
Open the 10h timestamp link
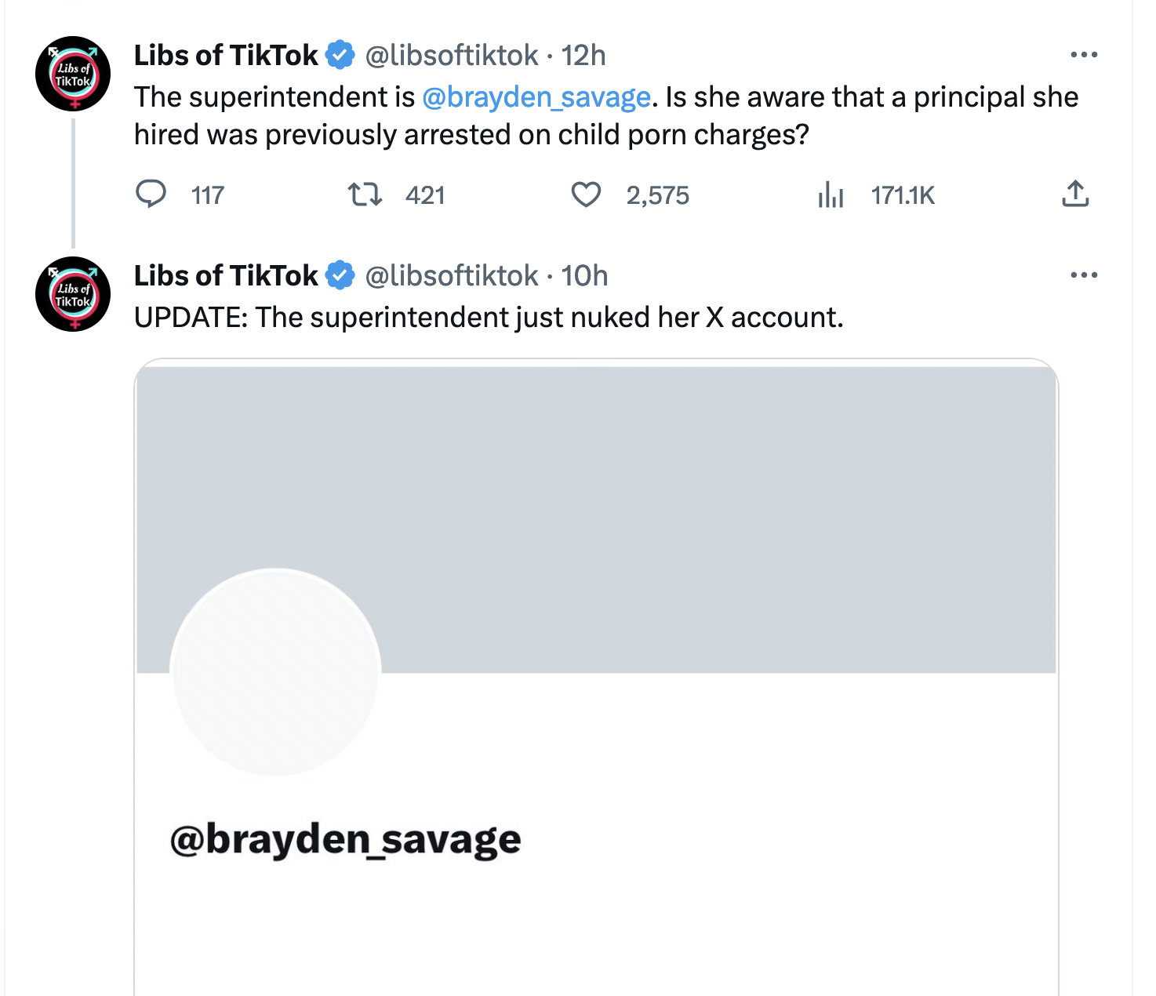584,276
